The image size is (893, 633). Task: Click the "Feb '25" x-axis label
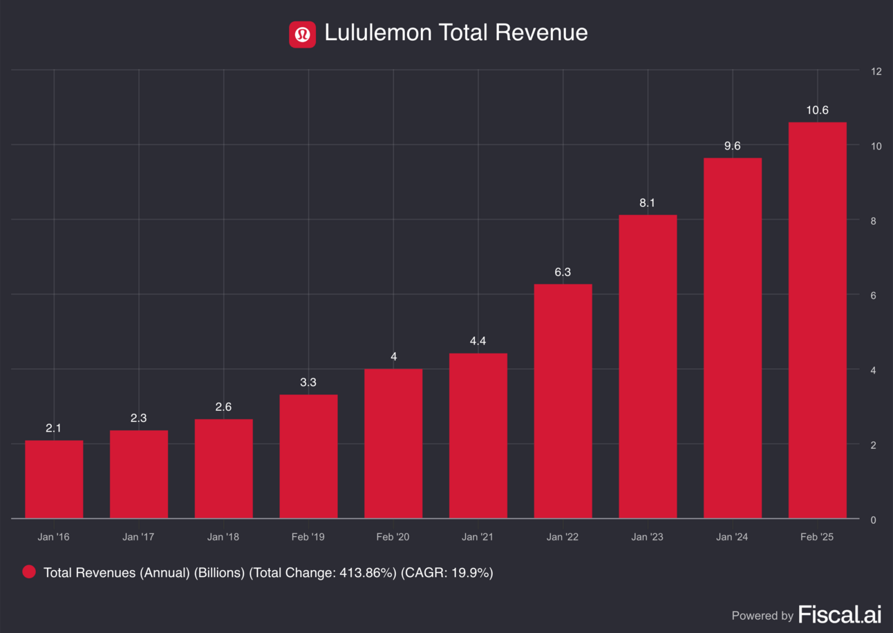[x=818, y=537]
